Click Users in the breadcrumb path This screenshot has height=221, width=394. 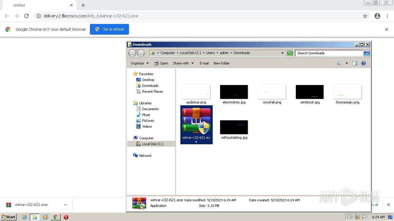click(x=211, y=53)
